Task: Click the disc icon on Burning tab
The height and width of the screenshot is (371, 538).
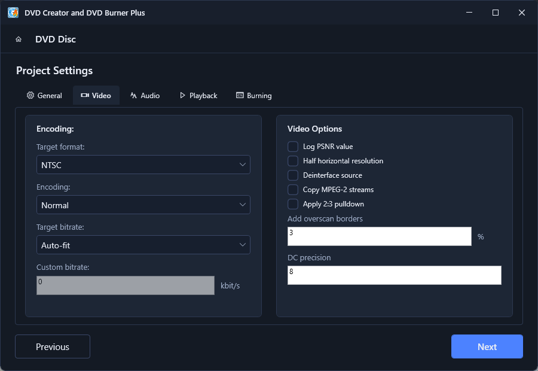Action: coord(240,95)
